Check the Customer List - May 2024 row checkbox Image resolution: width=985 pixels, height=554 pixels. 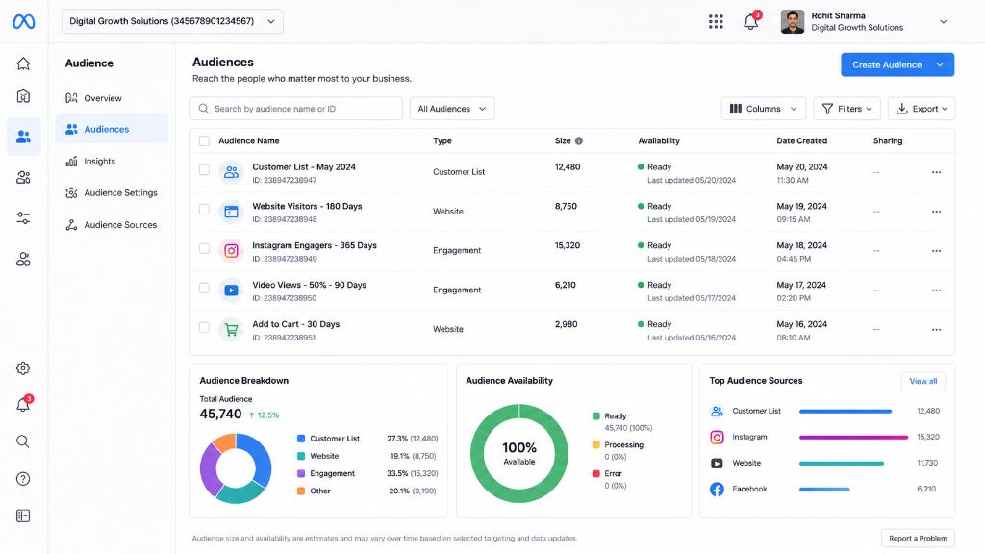pyautogui.click(x=204, y=169)
